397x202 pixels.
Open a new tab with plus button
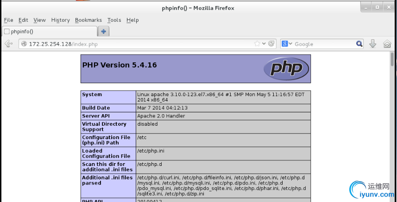click(x=103, y=31)
